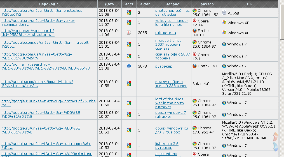
Task: Click the 'Дата' column header
Action: (x=109, y=4)
